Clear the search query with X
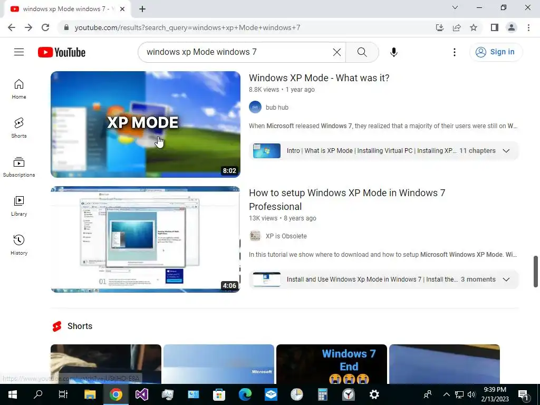The height and width of the screenshot is (405, 540). [x=337, y=52]
